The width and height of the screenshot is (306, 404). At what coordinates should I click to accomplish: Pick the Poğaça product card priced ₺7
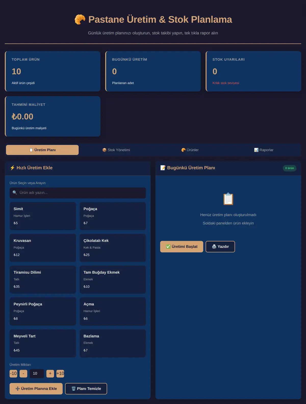(113, 216)
